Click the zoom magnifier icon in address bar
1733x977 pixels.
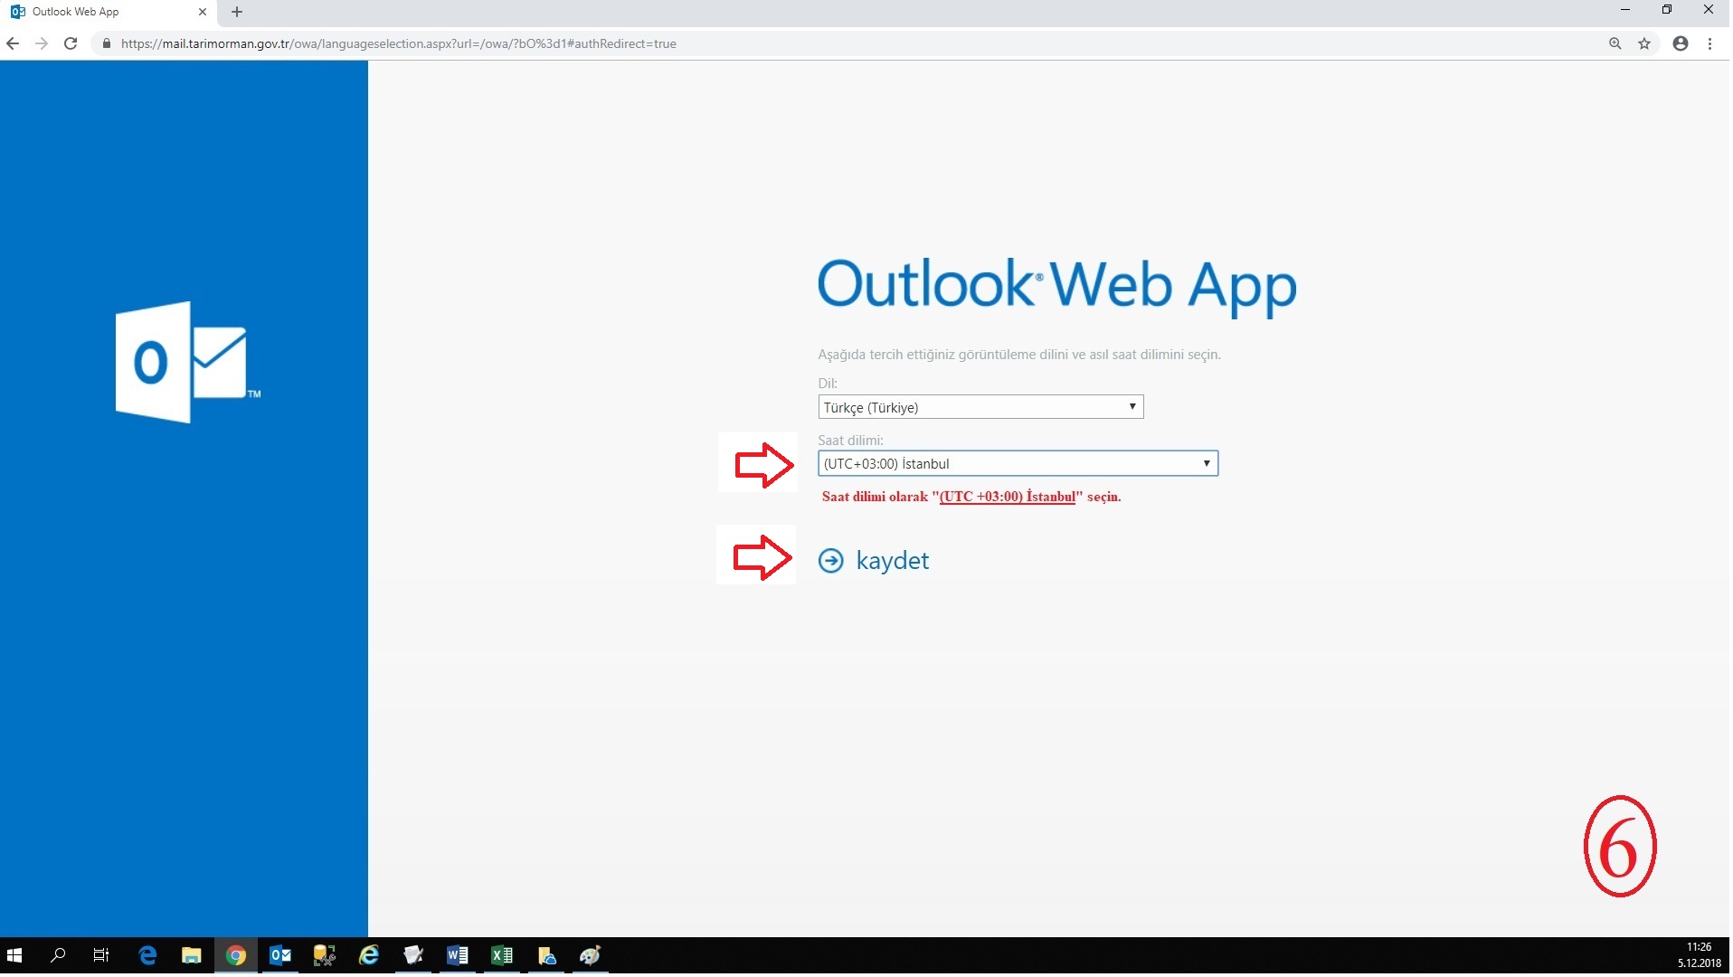[1615, 43]
